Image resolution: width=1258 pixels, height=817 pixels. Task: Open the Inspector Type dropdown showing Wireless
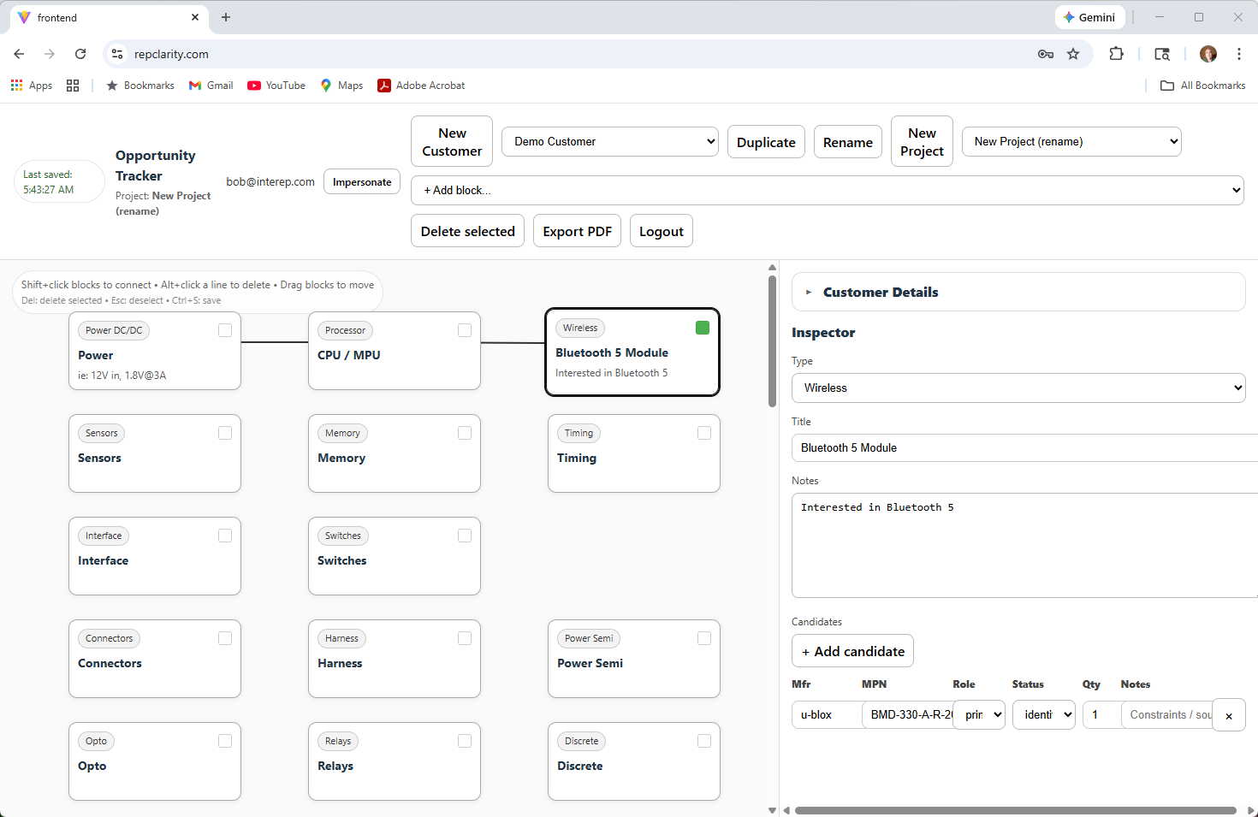pos(1018,388)
